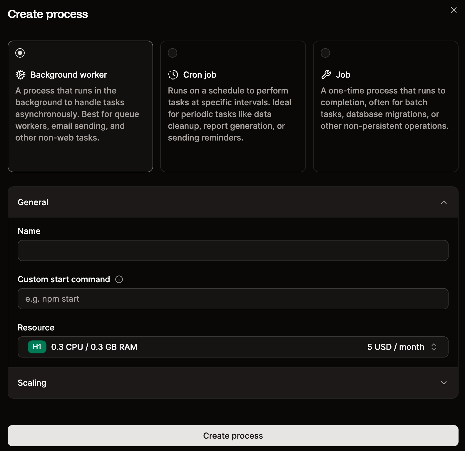Click the Create process button
The image size is (465, 451).
pos(233,436)
